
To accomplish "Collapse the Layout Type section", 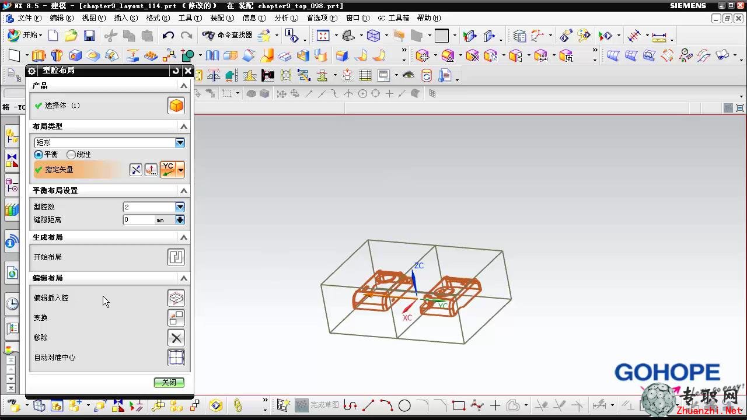I will [x=184, y=127].
